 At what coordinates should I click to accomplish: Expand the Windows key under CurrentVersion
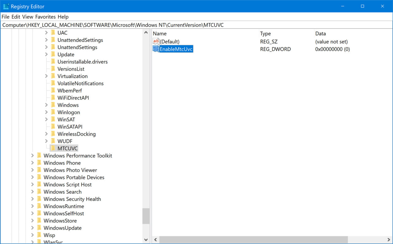(x=46, y=105)
